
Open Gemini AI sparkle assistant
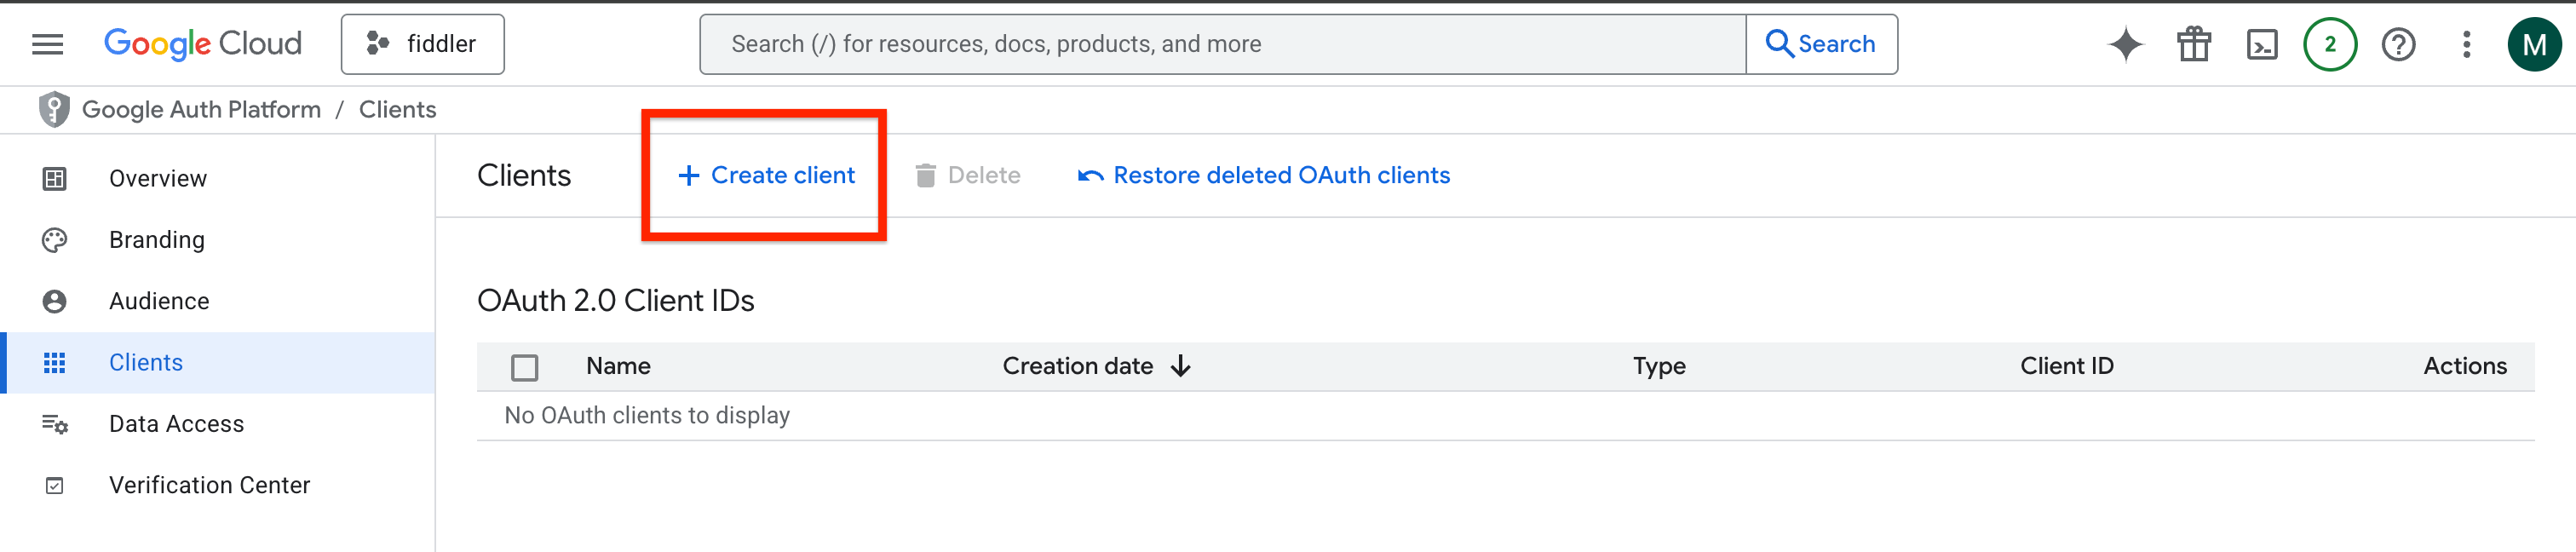click(x=2125, y=44)
